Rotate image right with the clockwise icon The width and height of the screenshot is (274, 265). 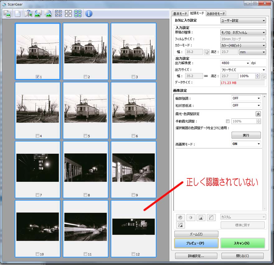pos(48,13)
